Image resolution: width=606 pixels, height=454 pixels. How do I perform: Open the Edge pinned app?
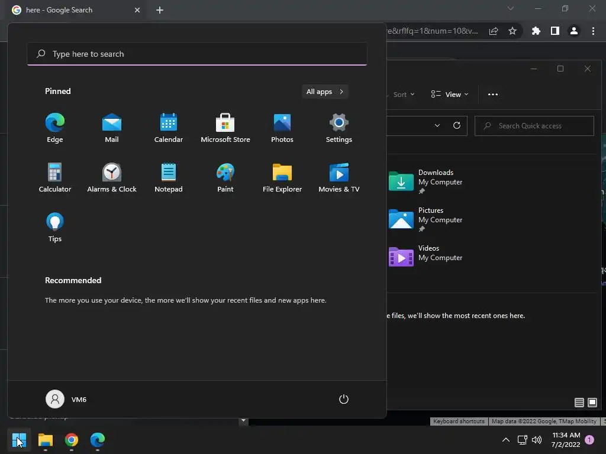55,128
